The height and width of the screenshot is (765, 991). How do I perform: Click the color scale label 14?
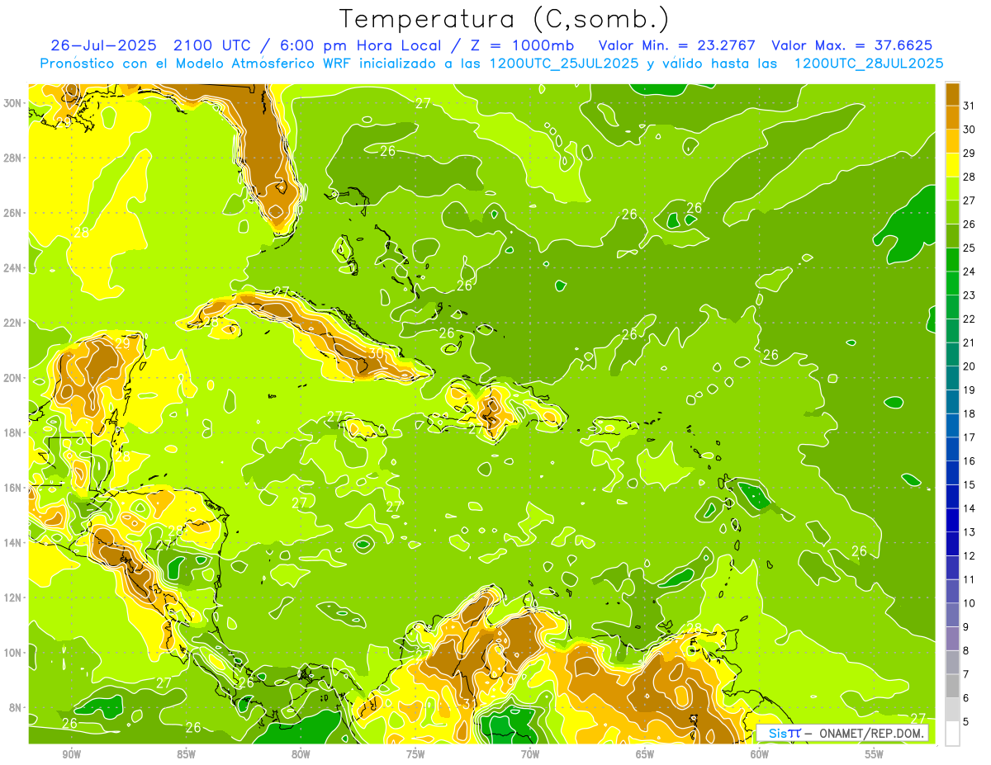(970, 508)
